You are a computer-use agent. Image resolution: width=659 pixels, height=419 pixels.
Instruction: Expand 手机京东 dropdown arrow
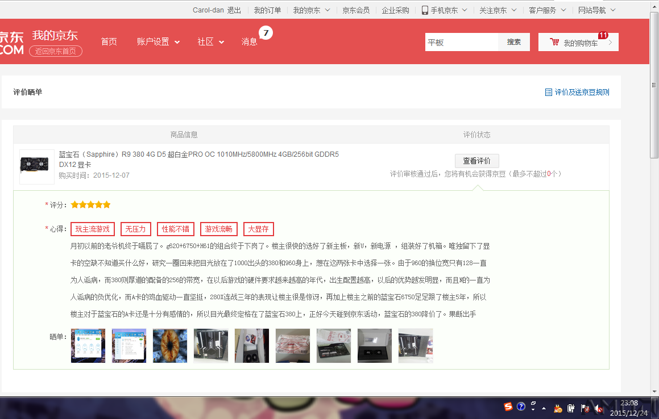tap(465, 10)
